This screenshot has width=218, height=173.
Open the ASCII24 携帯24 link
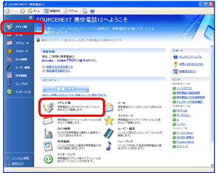(185, 137)
